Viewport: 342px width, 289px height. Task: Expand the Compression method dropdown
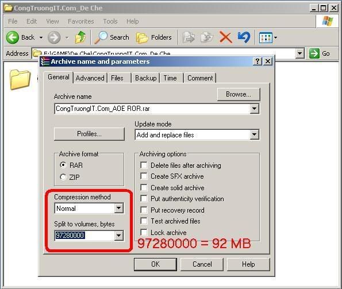118,208
